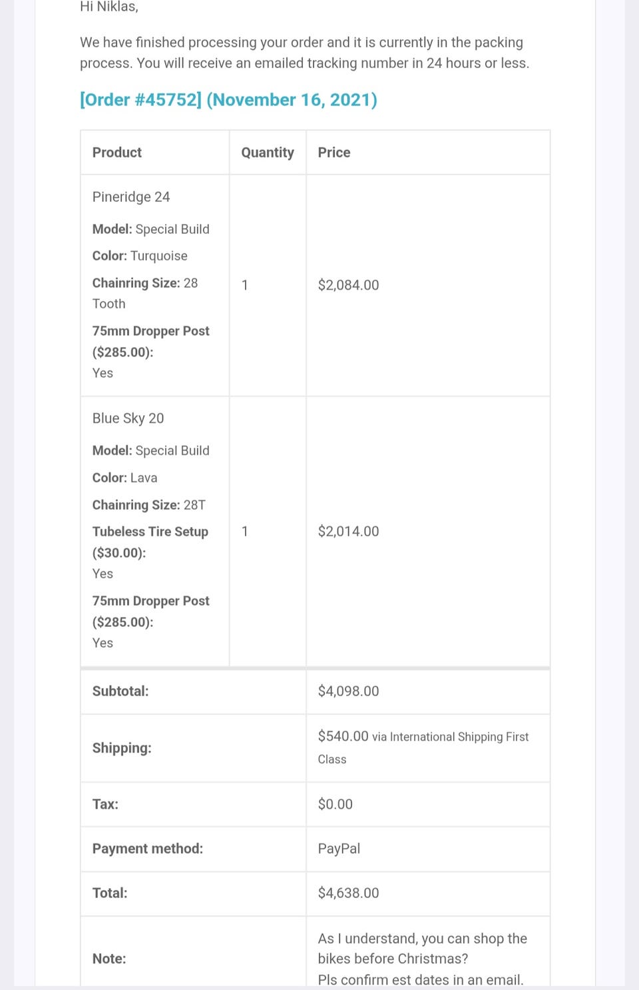The height and width of the screenshot is (990, 639).
Task: Select the Pineridge 24 product name
Action: (x=131, y=197)
